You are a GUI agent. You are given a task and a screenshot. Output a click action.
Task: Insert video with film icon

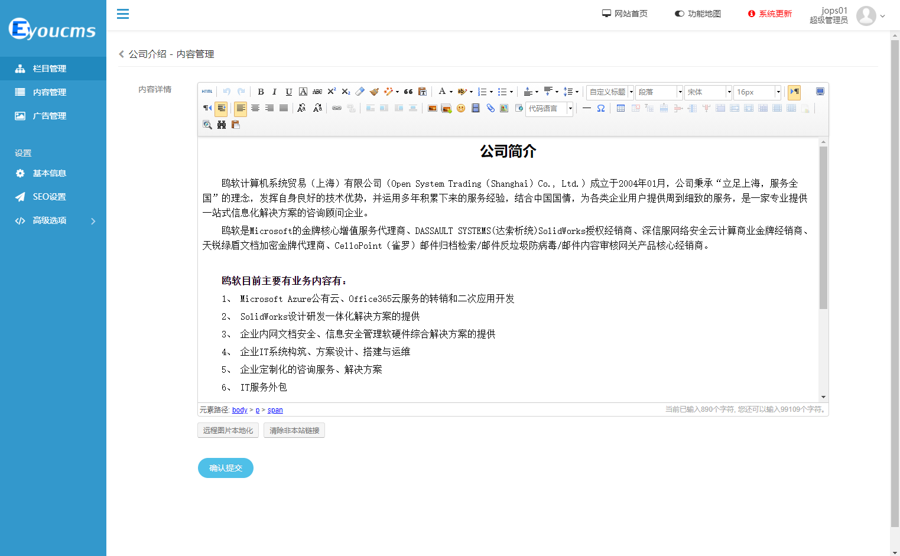click(475, 108)
